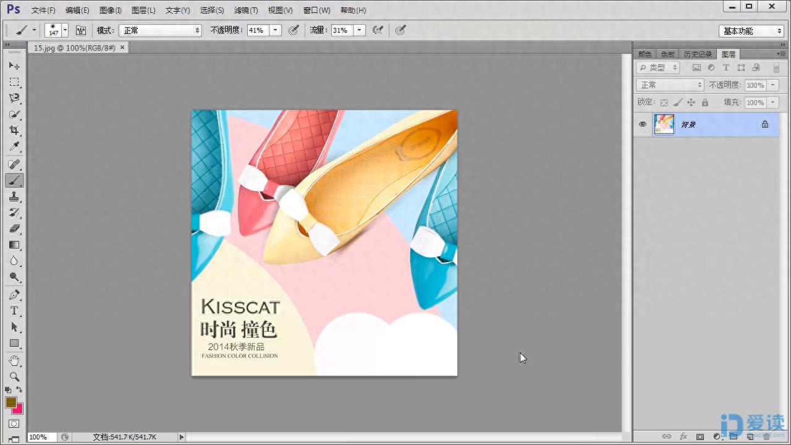Reset default foreground and background colors
The image size is (791, 445).
(x=8, y=390)
